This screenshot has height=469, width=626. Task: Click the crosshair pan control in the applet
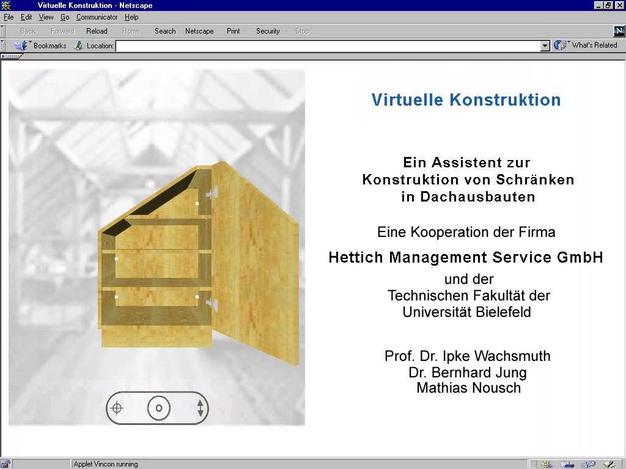pos(117,408)
